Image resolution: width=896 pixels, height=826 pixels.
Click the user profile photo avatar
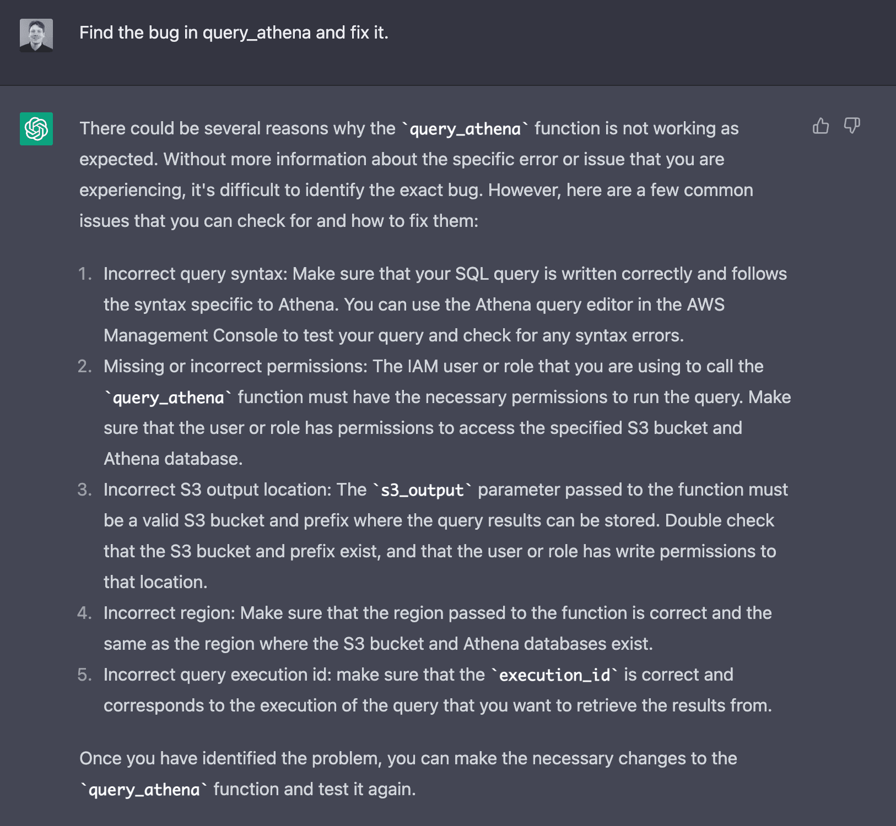click(x=36, y=35)
